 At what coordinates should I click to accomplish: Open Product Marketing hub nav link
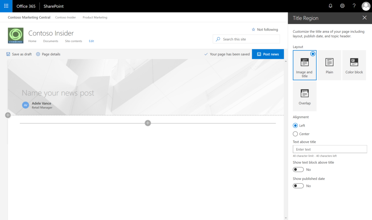(95, 17)
